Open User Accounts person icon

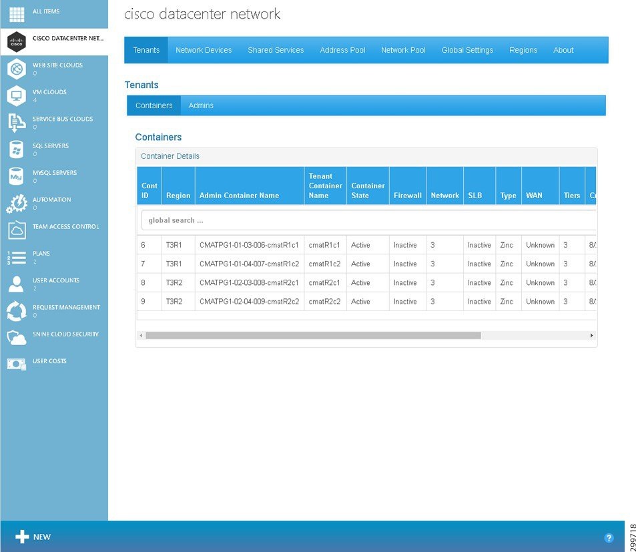[x=16, y=284]
